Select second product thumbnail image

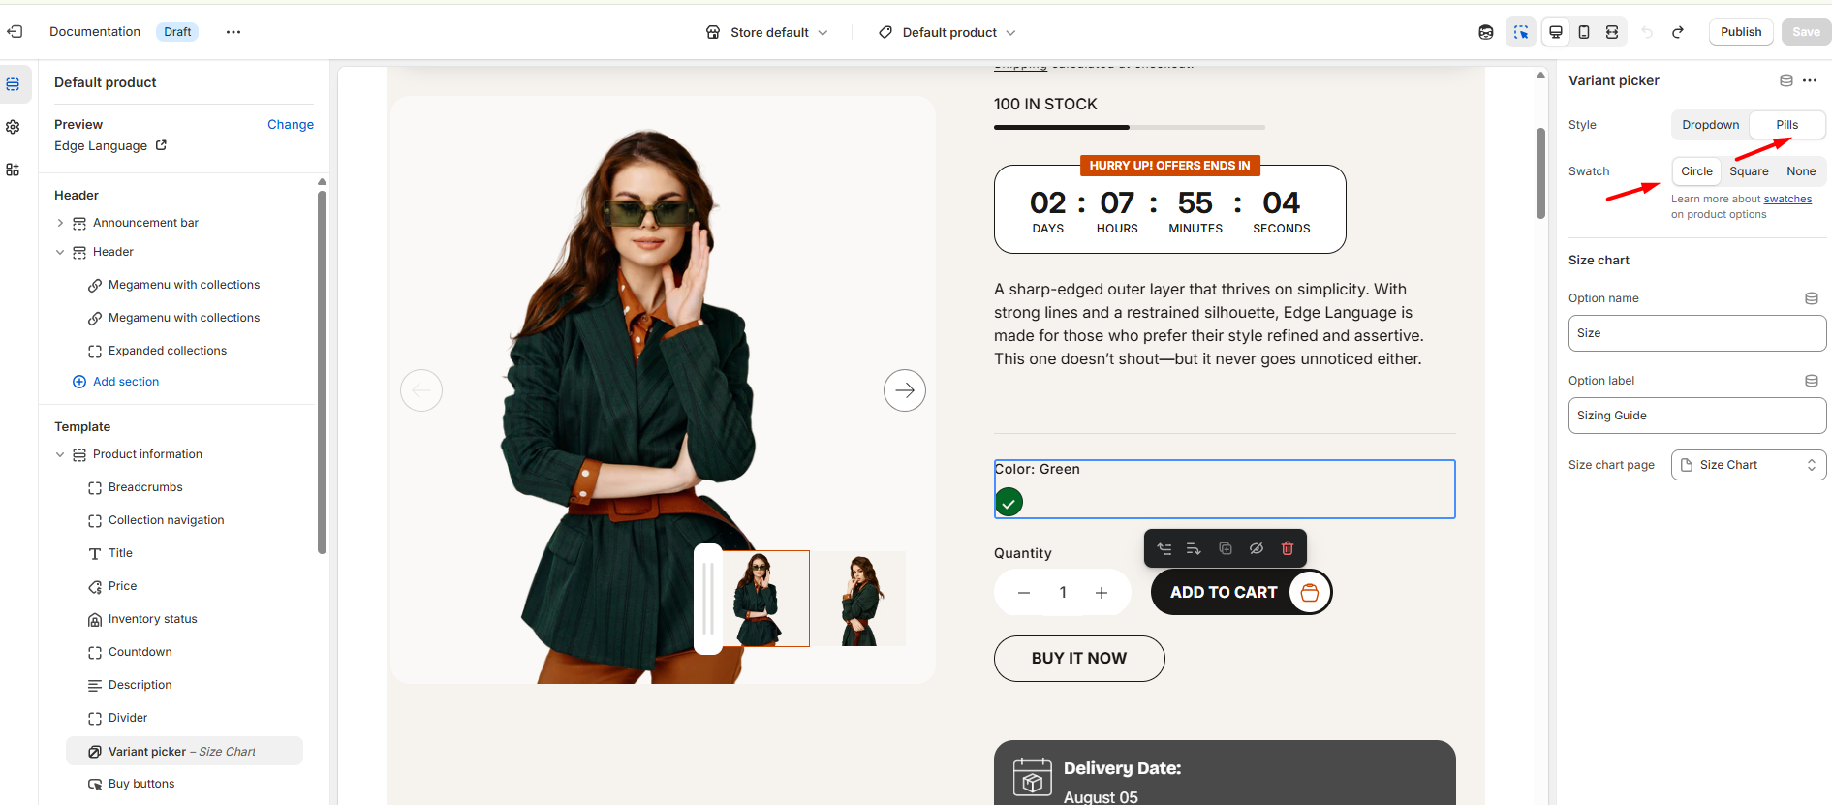click(x=859, y=599)
